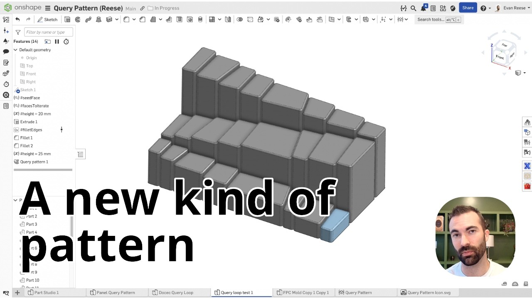The width and height of the screenshot is (532, 299).
Task: Collapse the Default geometry group
Action: coord(15,50)
